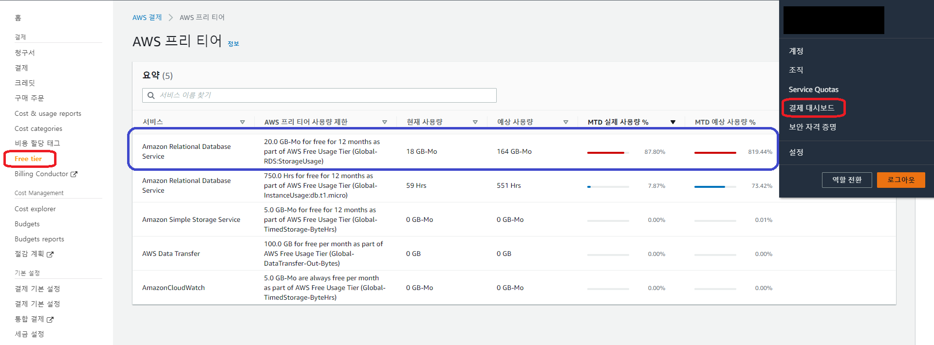Open 통합 결제 external link icon
Screen dimensions: 934x345
pyautogui.click(x=50, y=319)
